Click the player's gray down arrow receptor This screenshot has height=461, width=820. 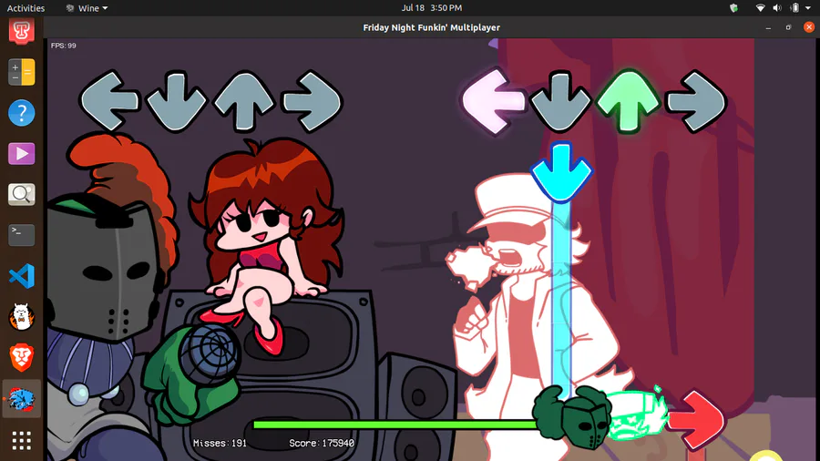point(560,102)
